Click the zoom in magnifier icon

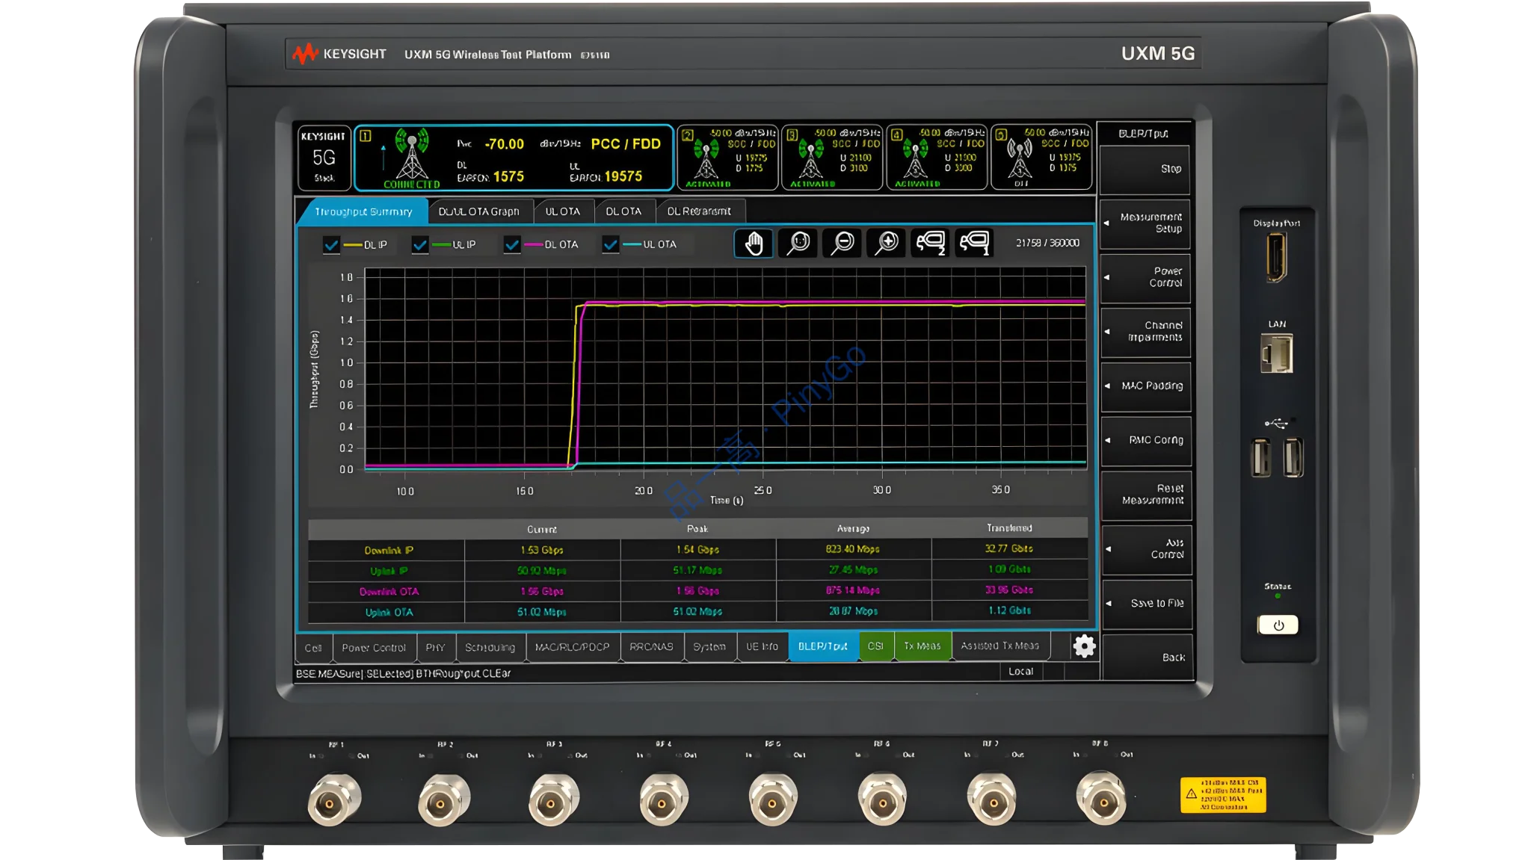886,243
